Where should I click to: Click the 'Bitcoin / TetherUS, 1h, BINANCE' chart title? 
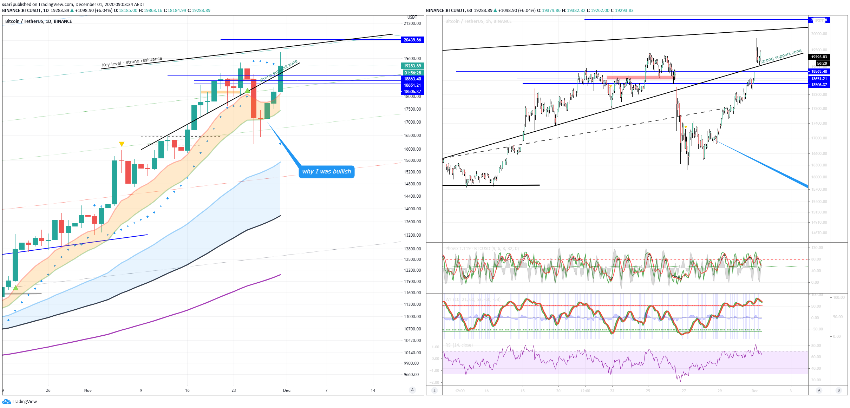[x=478, y=21]
